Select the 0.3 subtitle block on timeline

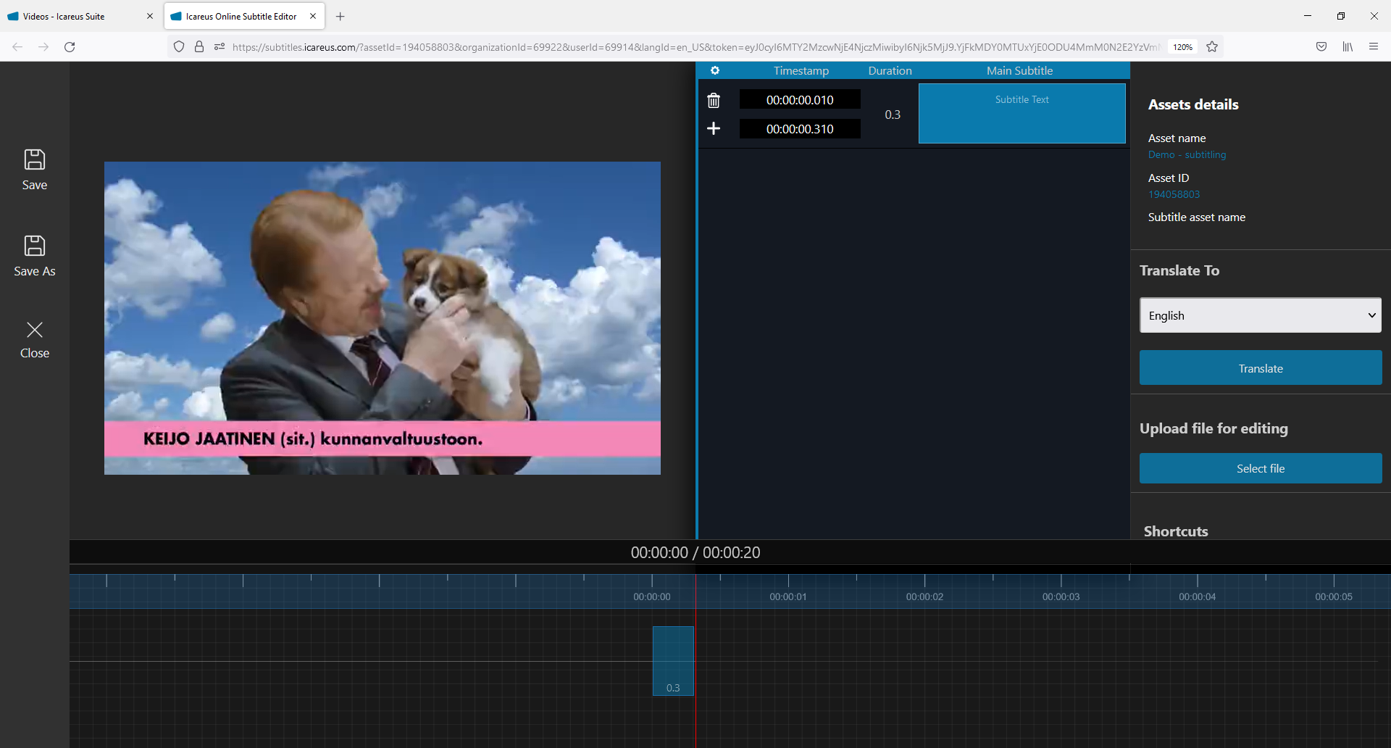click(673, 660)
